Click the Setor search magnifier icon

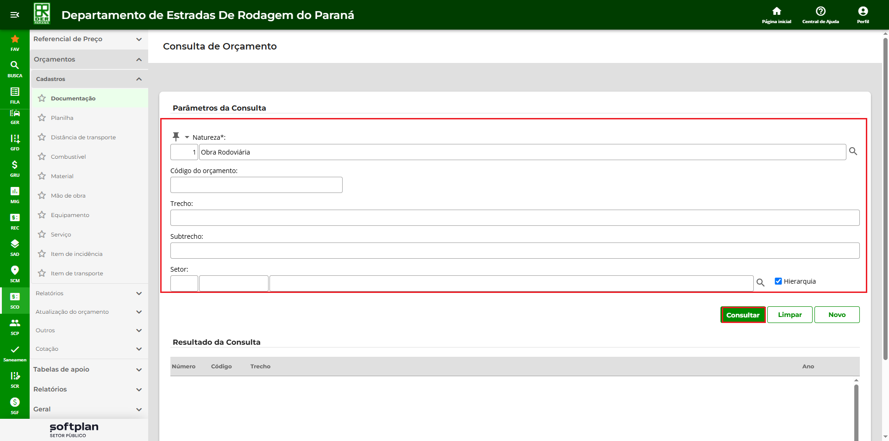click(760, 282)
